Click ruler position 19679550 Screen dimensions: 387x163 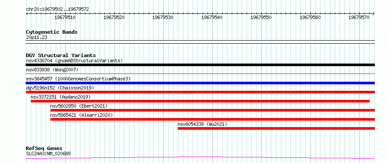click(x=261, y=17)
